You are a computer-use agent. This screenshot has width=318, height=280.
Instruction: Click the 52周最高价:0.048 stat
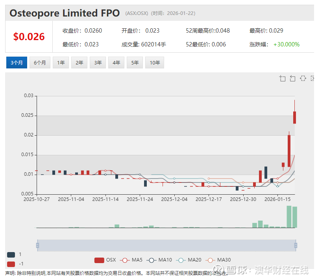click(x=208, y=31)
